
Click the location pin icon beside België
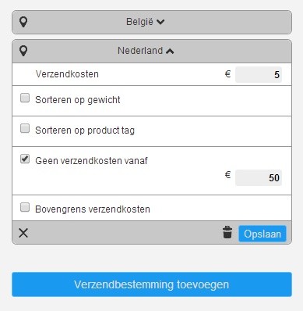click(23, 22)
